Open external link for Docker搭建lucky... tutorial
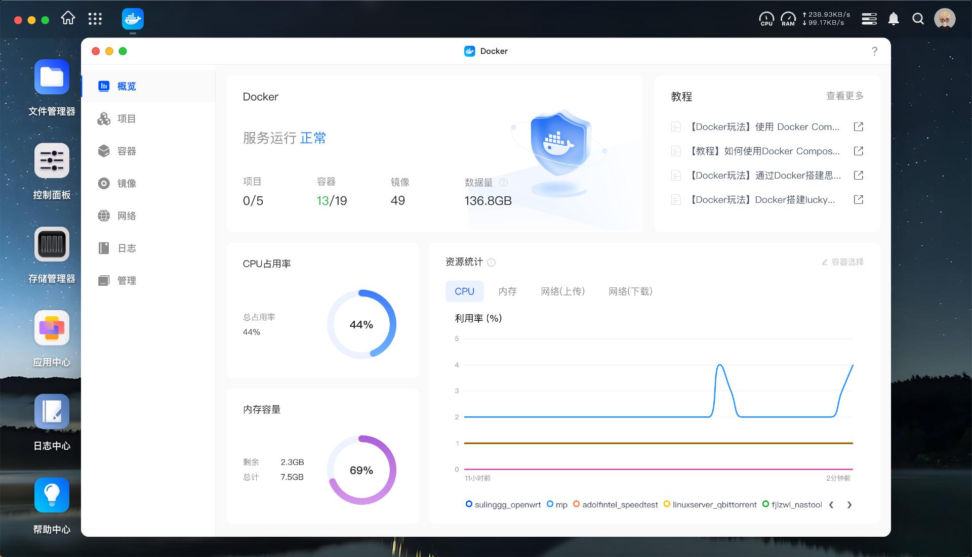 pyautogui.click(x=858, y=200)
